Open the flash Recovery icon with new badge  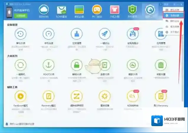161,96
